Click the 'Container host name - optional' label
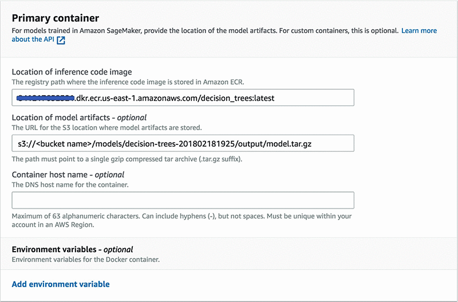Screen dimensions: 458x302 click(68, 174)
